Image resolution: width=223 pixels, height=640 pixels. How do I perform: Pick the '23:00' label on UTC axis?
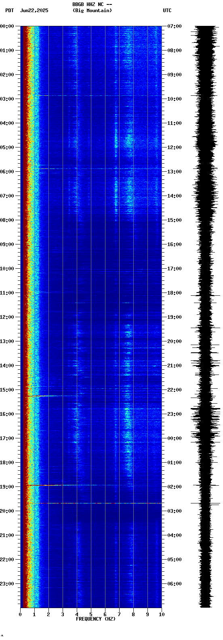pyautogui.click(x=175, y=414)
